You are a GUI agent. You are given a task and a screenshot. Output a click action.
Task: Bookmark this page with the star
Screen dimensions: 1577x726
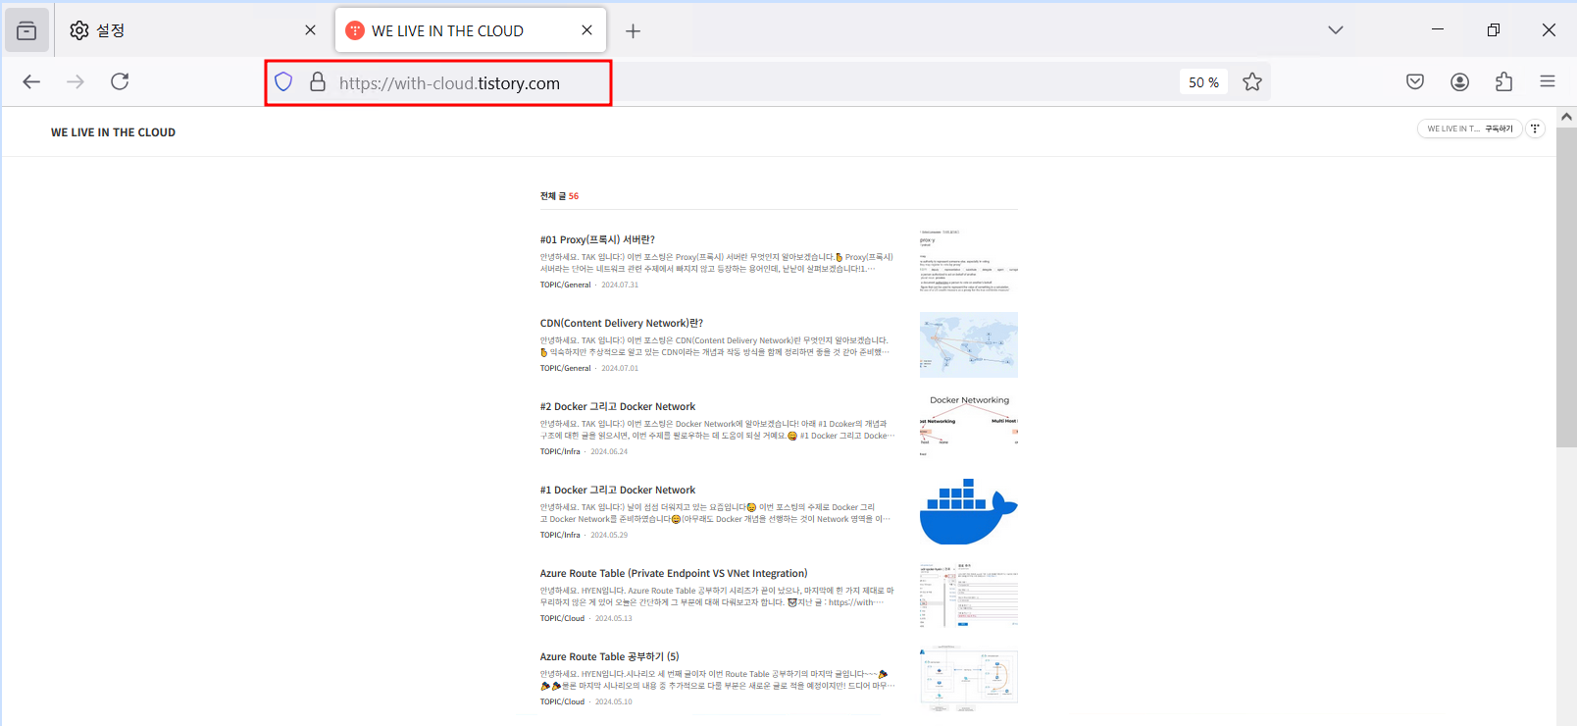coord(1252,82)
